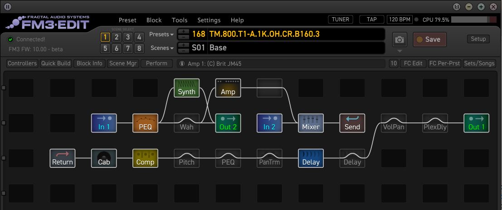Open the TUNER
Image resolution: width=502 pixels, height=210 pixels.
340,20
